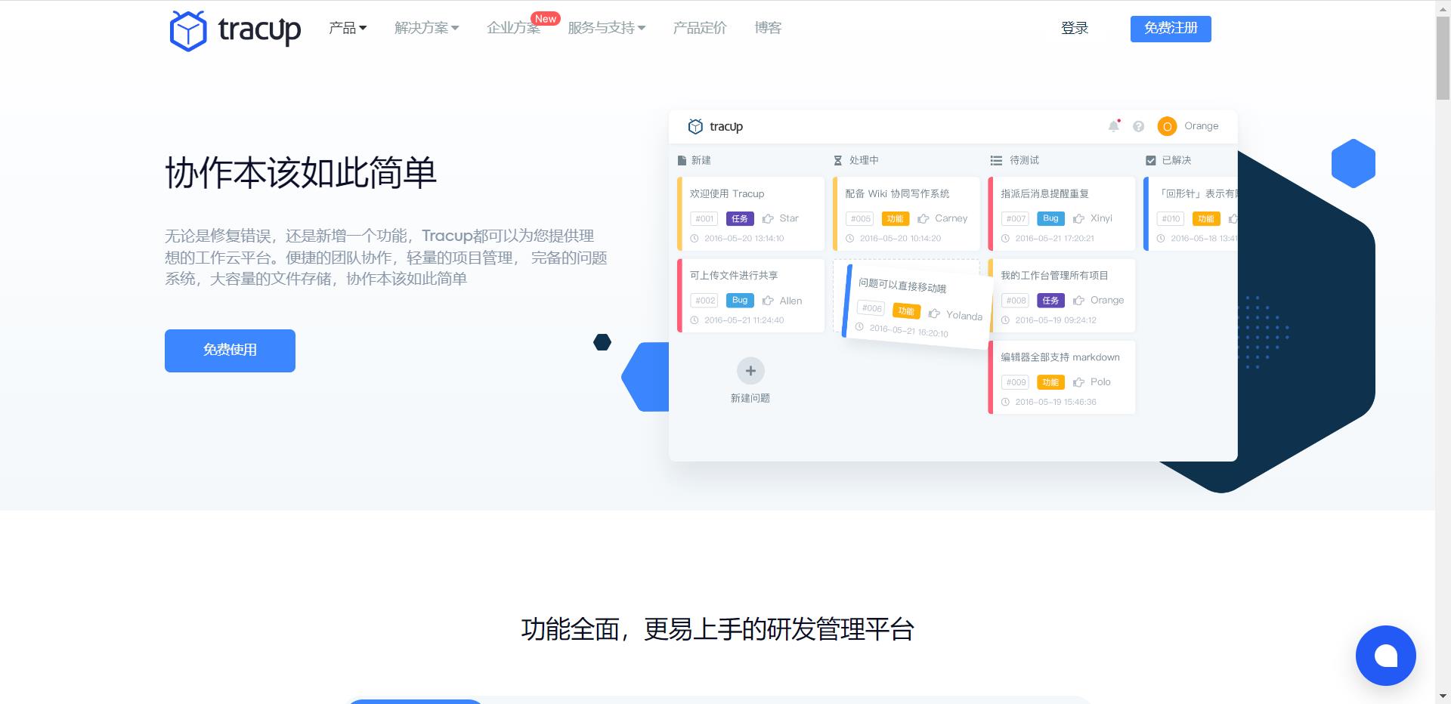Open the 服务与支持 dropdown
1451x704 pixels.
(606, 28)
